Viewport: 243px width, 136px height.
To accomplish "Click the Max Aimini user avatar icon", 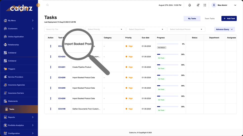I will click(214, 5).
